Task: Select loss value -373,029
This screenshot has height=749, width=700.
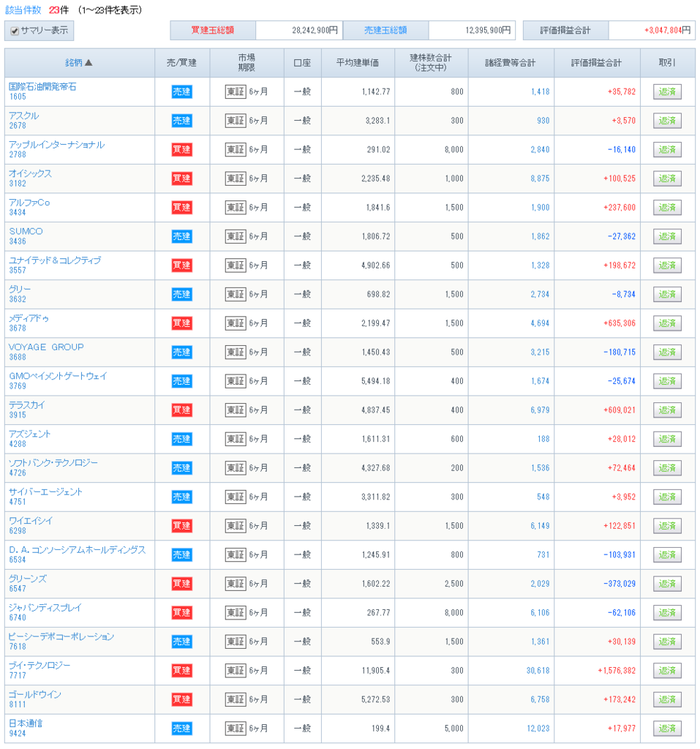Action: 620,584
